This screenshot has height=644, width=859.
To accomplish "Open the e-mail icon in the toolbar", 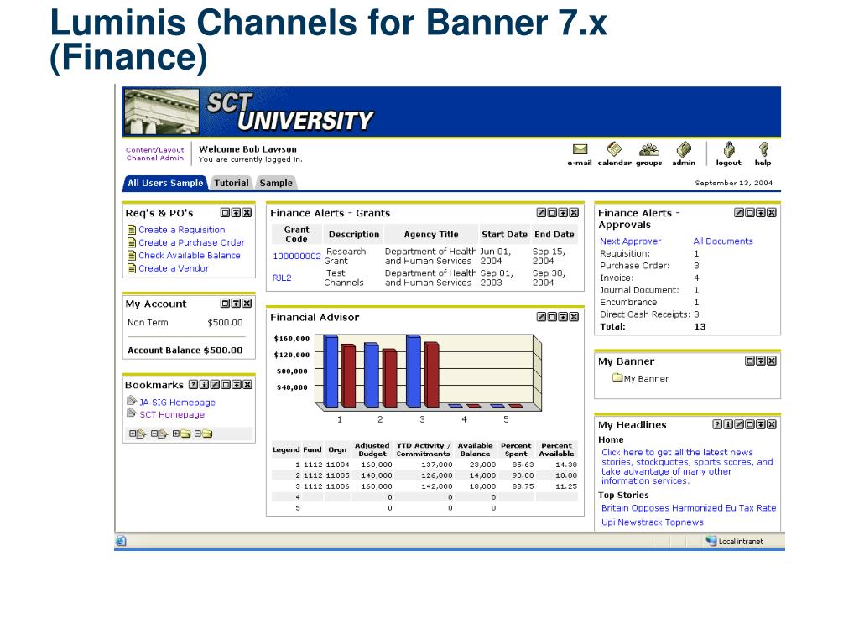I will pyautogui.click(x=580, y=149).
